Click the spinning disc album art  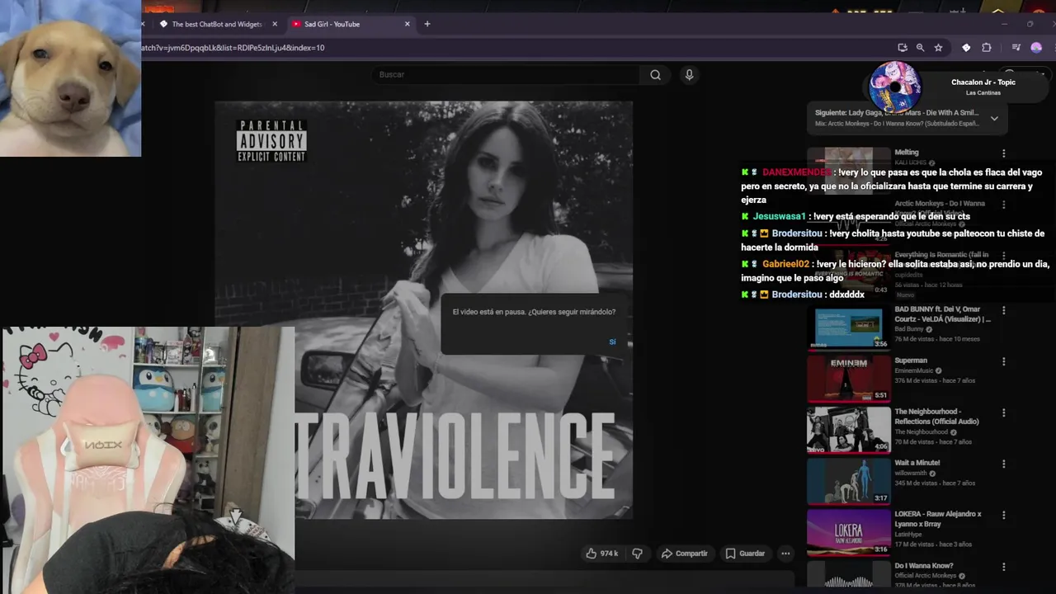pyautogui.click(x=894, y=86)
